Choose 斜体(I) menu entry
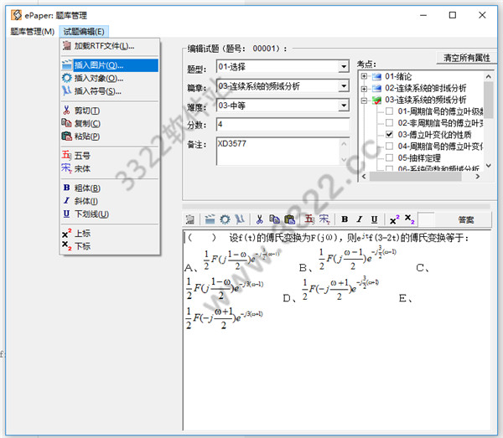This screenshot has height=438, width=503. click(x=109, y=201)
